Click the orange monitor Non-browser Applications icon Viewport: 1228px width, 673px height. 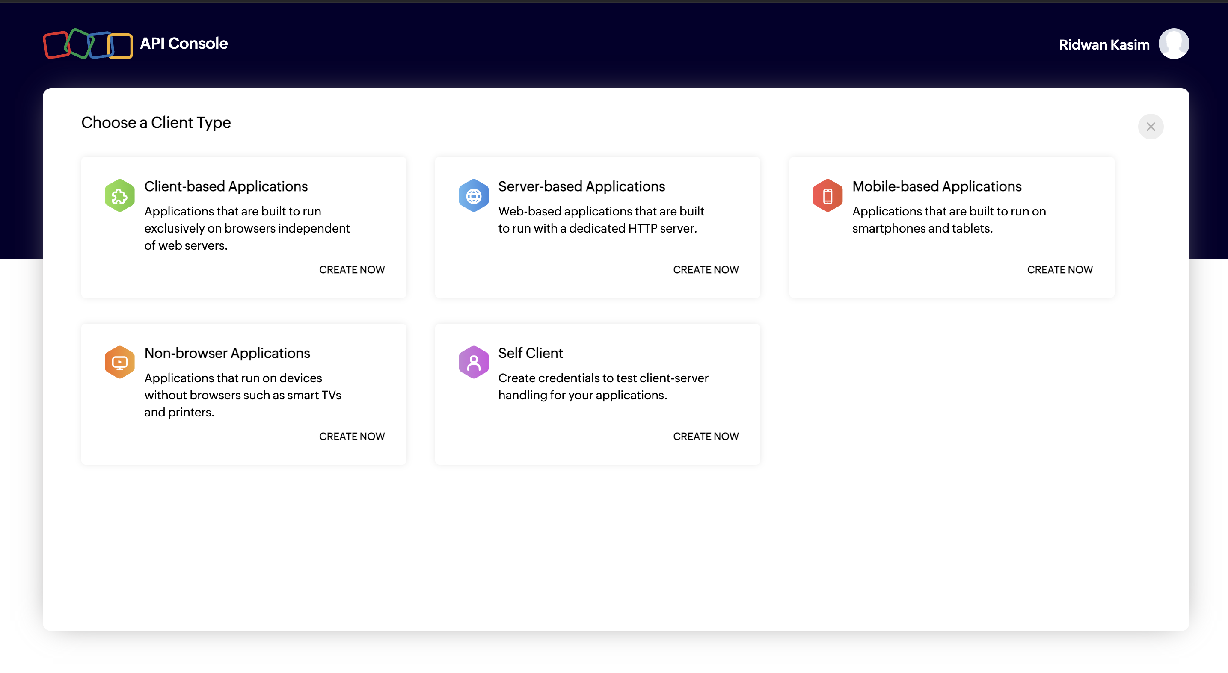point(120,362)
